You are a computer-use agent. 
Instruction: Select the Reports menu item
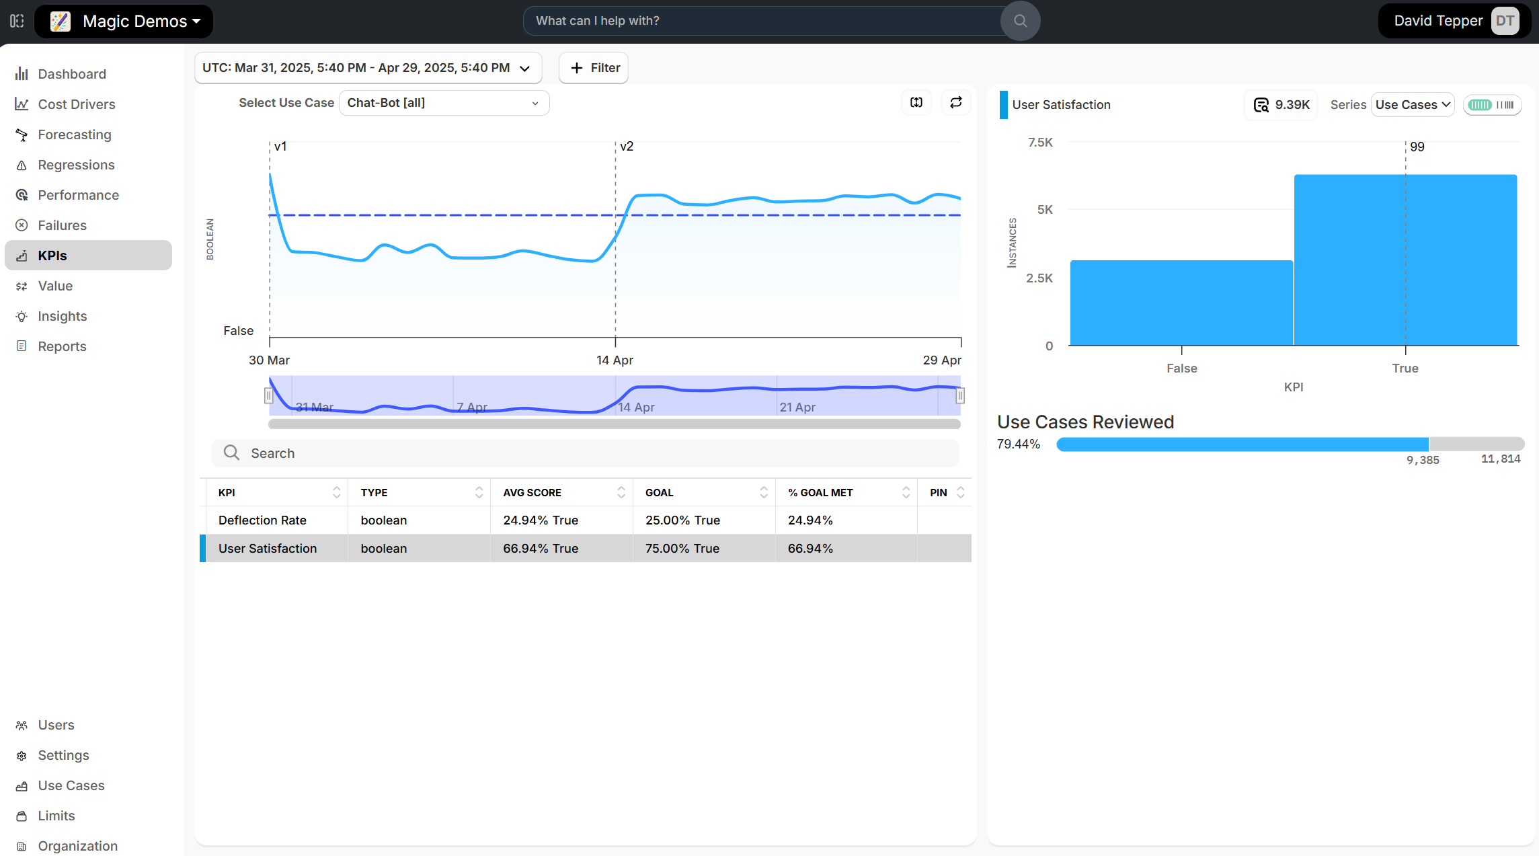coord(62,346)
